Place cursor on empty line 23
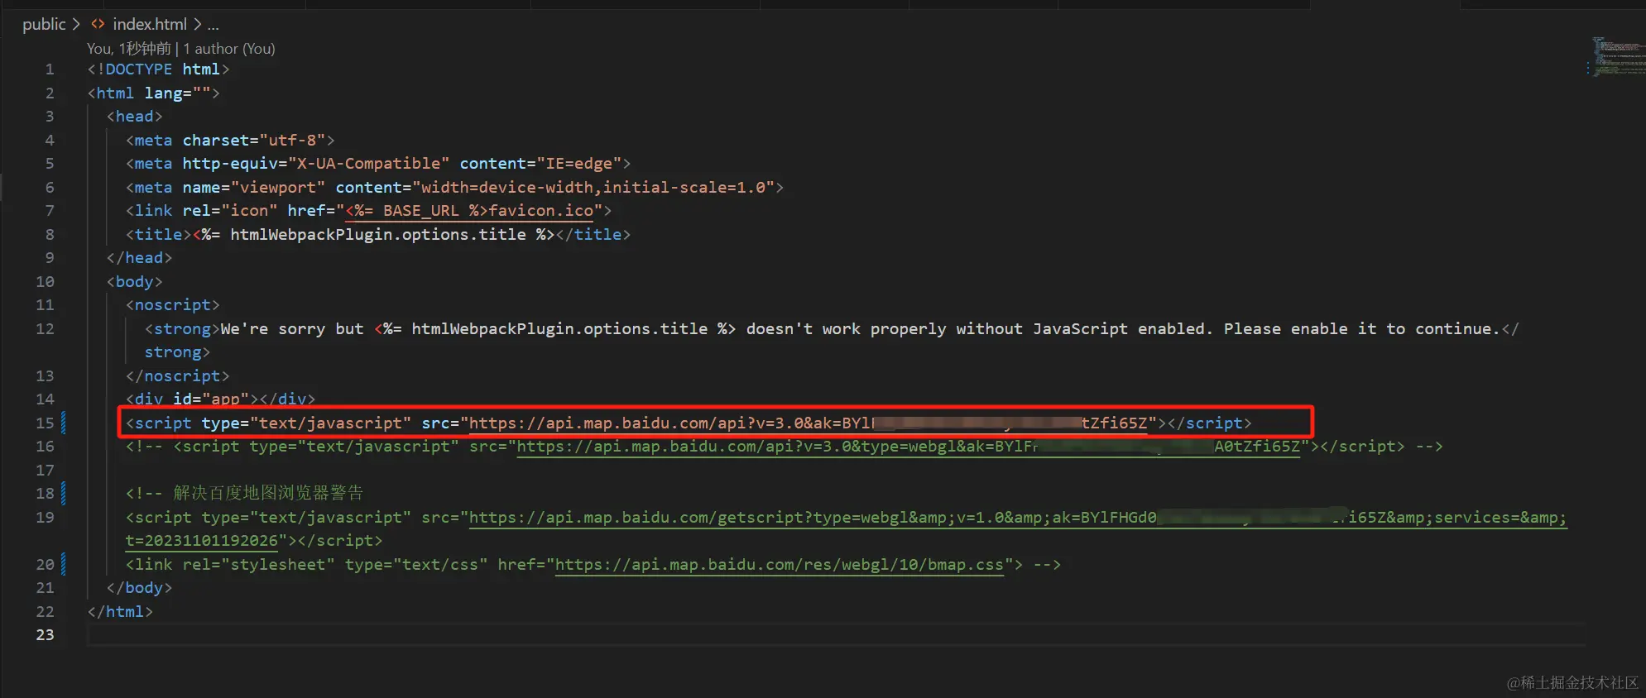 pos(836,635)
